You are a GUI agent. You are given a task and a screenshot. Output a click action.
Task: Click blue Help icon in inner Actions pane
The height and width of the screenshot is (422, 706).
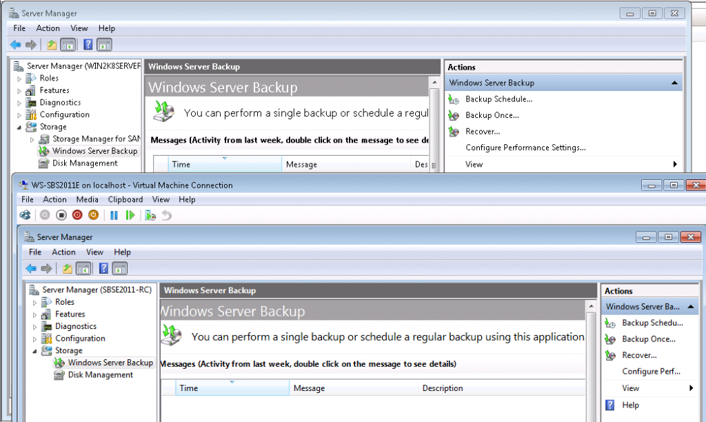click(609, 405)
